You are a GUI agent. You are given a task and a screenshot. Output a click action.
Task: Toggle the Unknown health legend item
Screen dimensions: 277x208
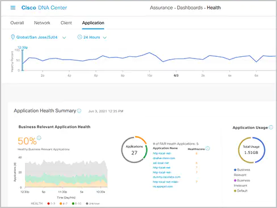click(93, 203)
